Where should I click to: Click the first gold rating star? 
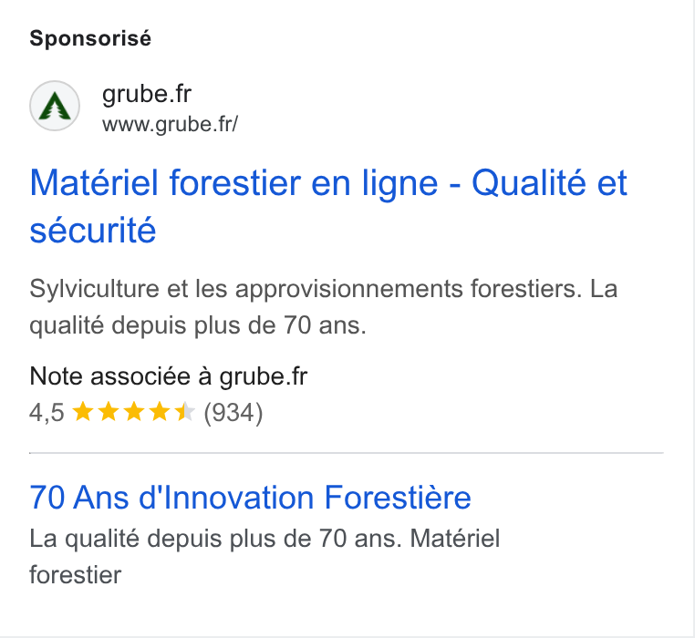[82, 411]
